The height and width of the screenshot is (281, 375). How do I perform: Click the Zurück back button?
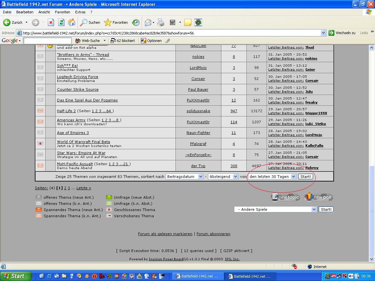pos(13,22)
